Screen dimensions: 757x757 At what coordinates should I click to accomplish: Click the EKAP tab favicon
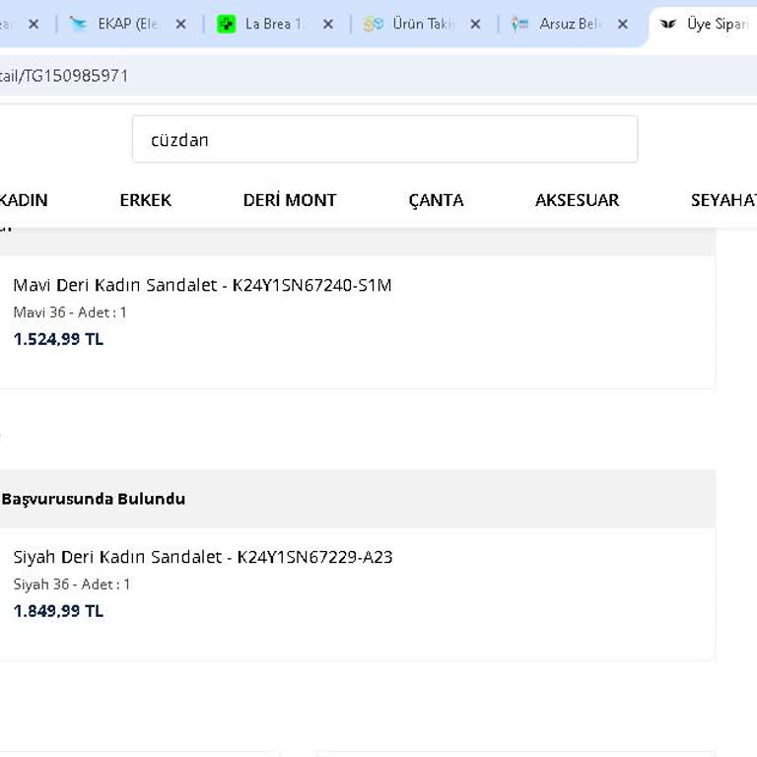tap(77, 24)
